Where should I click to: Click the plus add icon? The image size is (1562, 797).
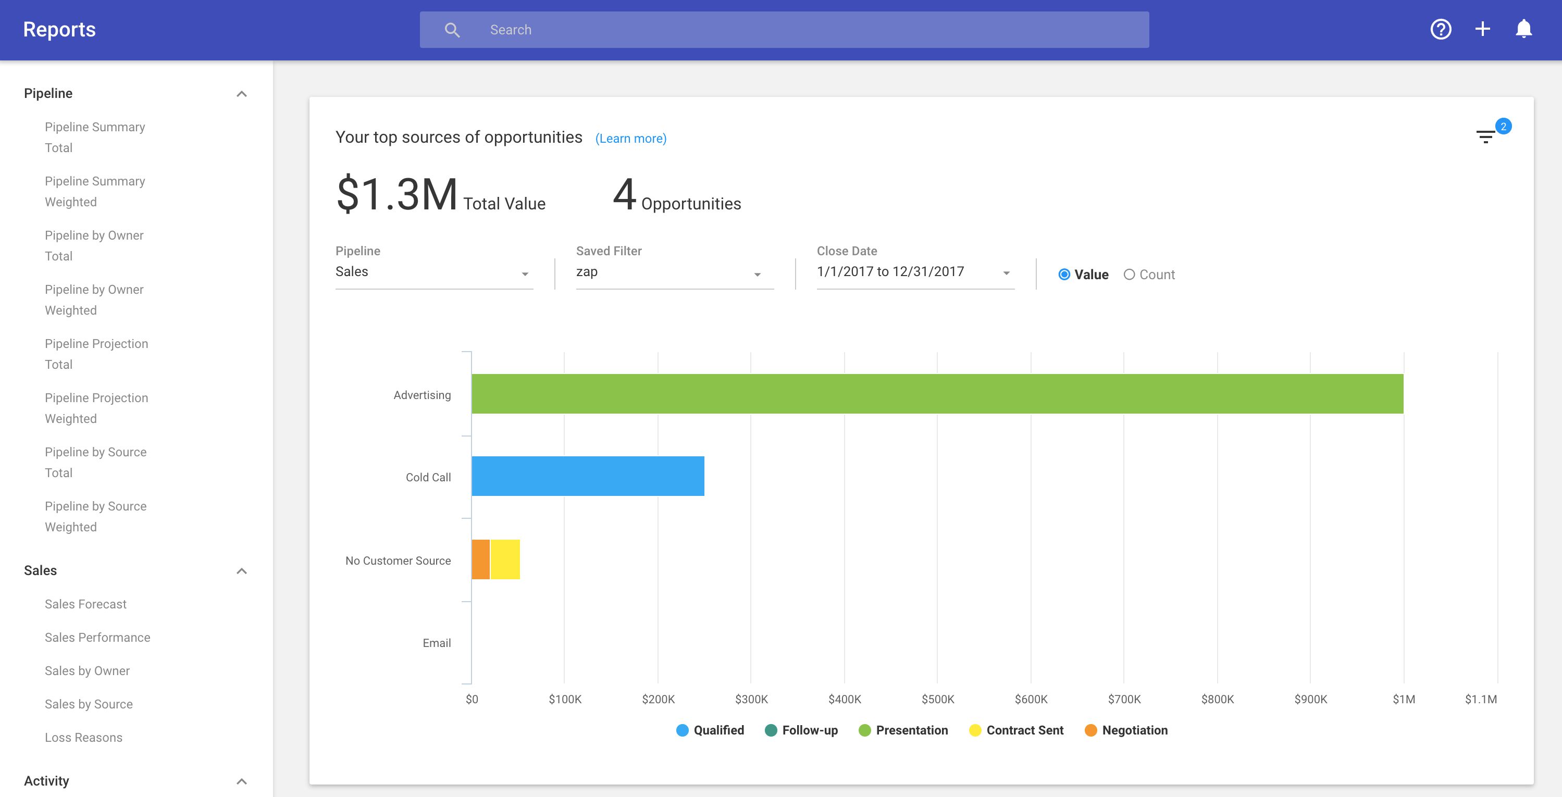[x=1483, y=29]
